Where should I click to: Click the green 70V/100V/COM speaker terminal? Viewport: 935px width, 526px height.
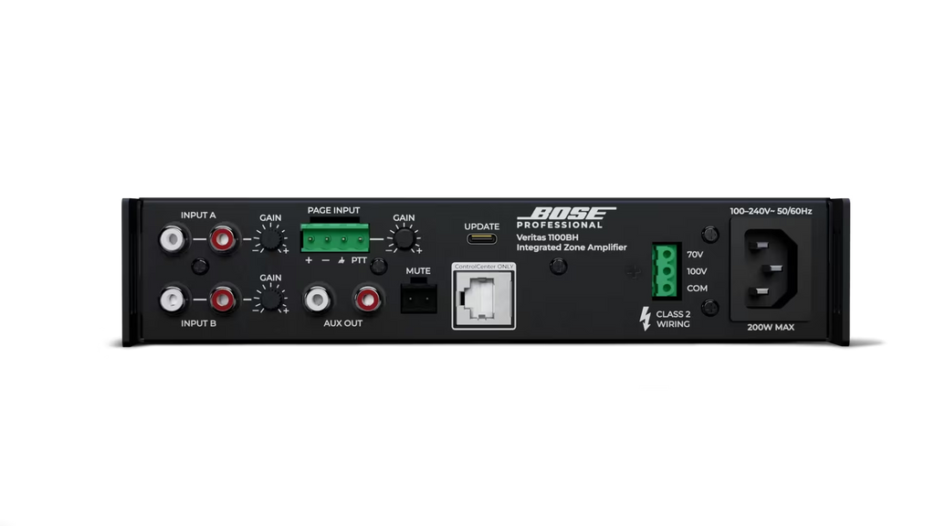(666, 271)
